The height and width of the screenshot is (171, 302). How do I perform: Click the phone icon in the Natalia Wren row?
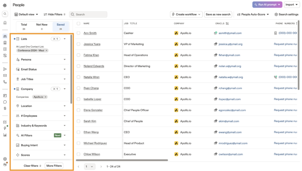coord(275,77)
